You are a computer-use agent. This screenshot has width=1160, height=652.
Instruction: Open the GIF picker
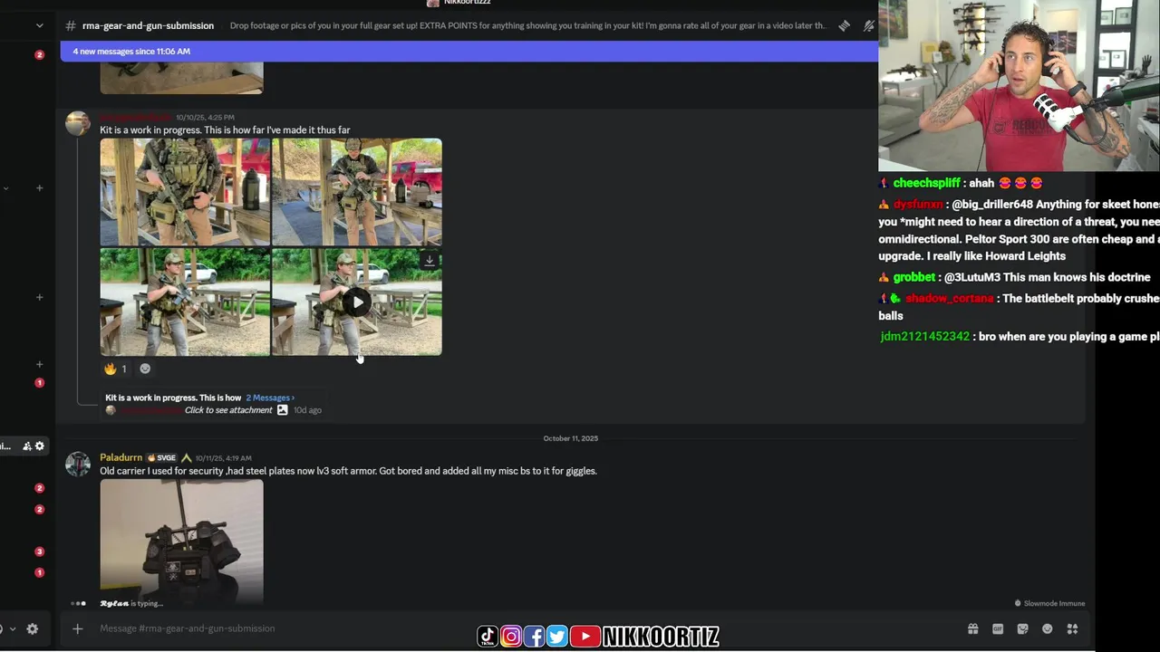pos(998,628)
